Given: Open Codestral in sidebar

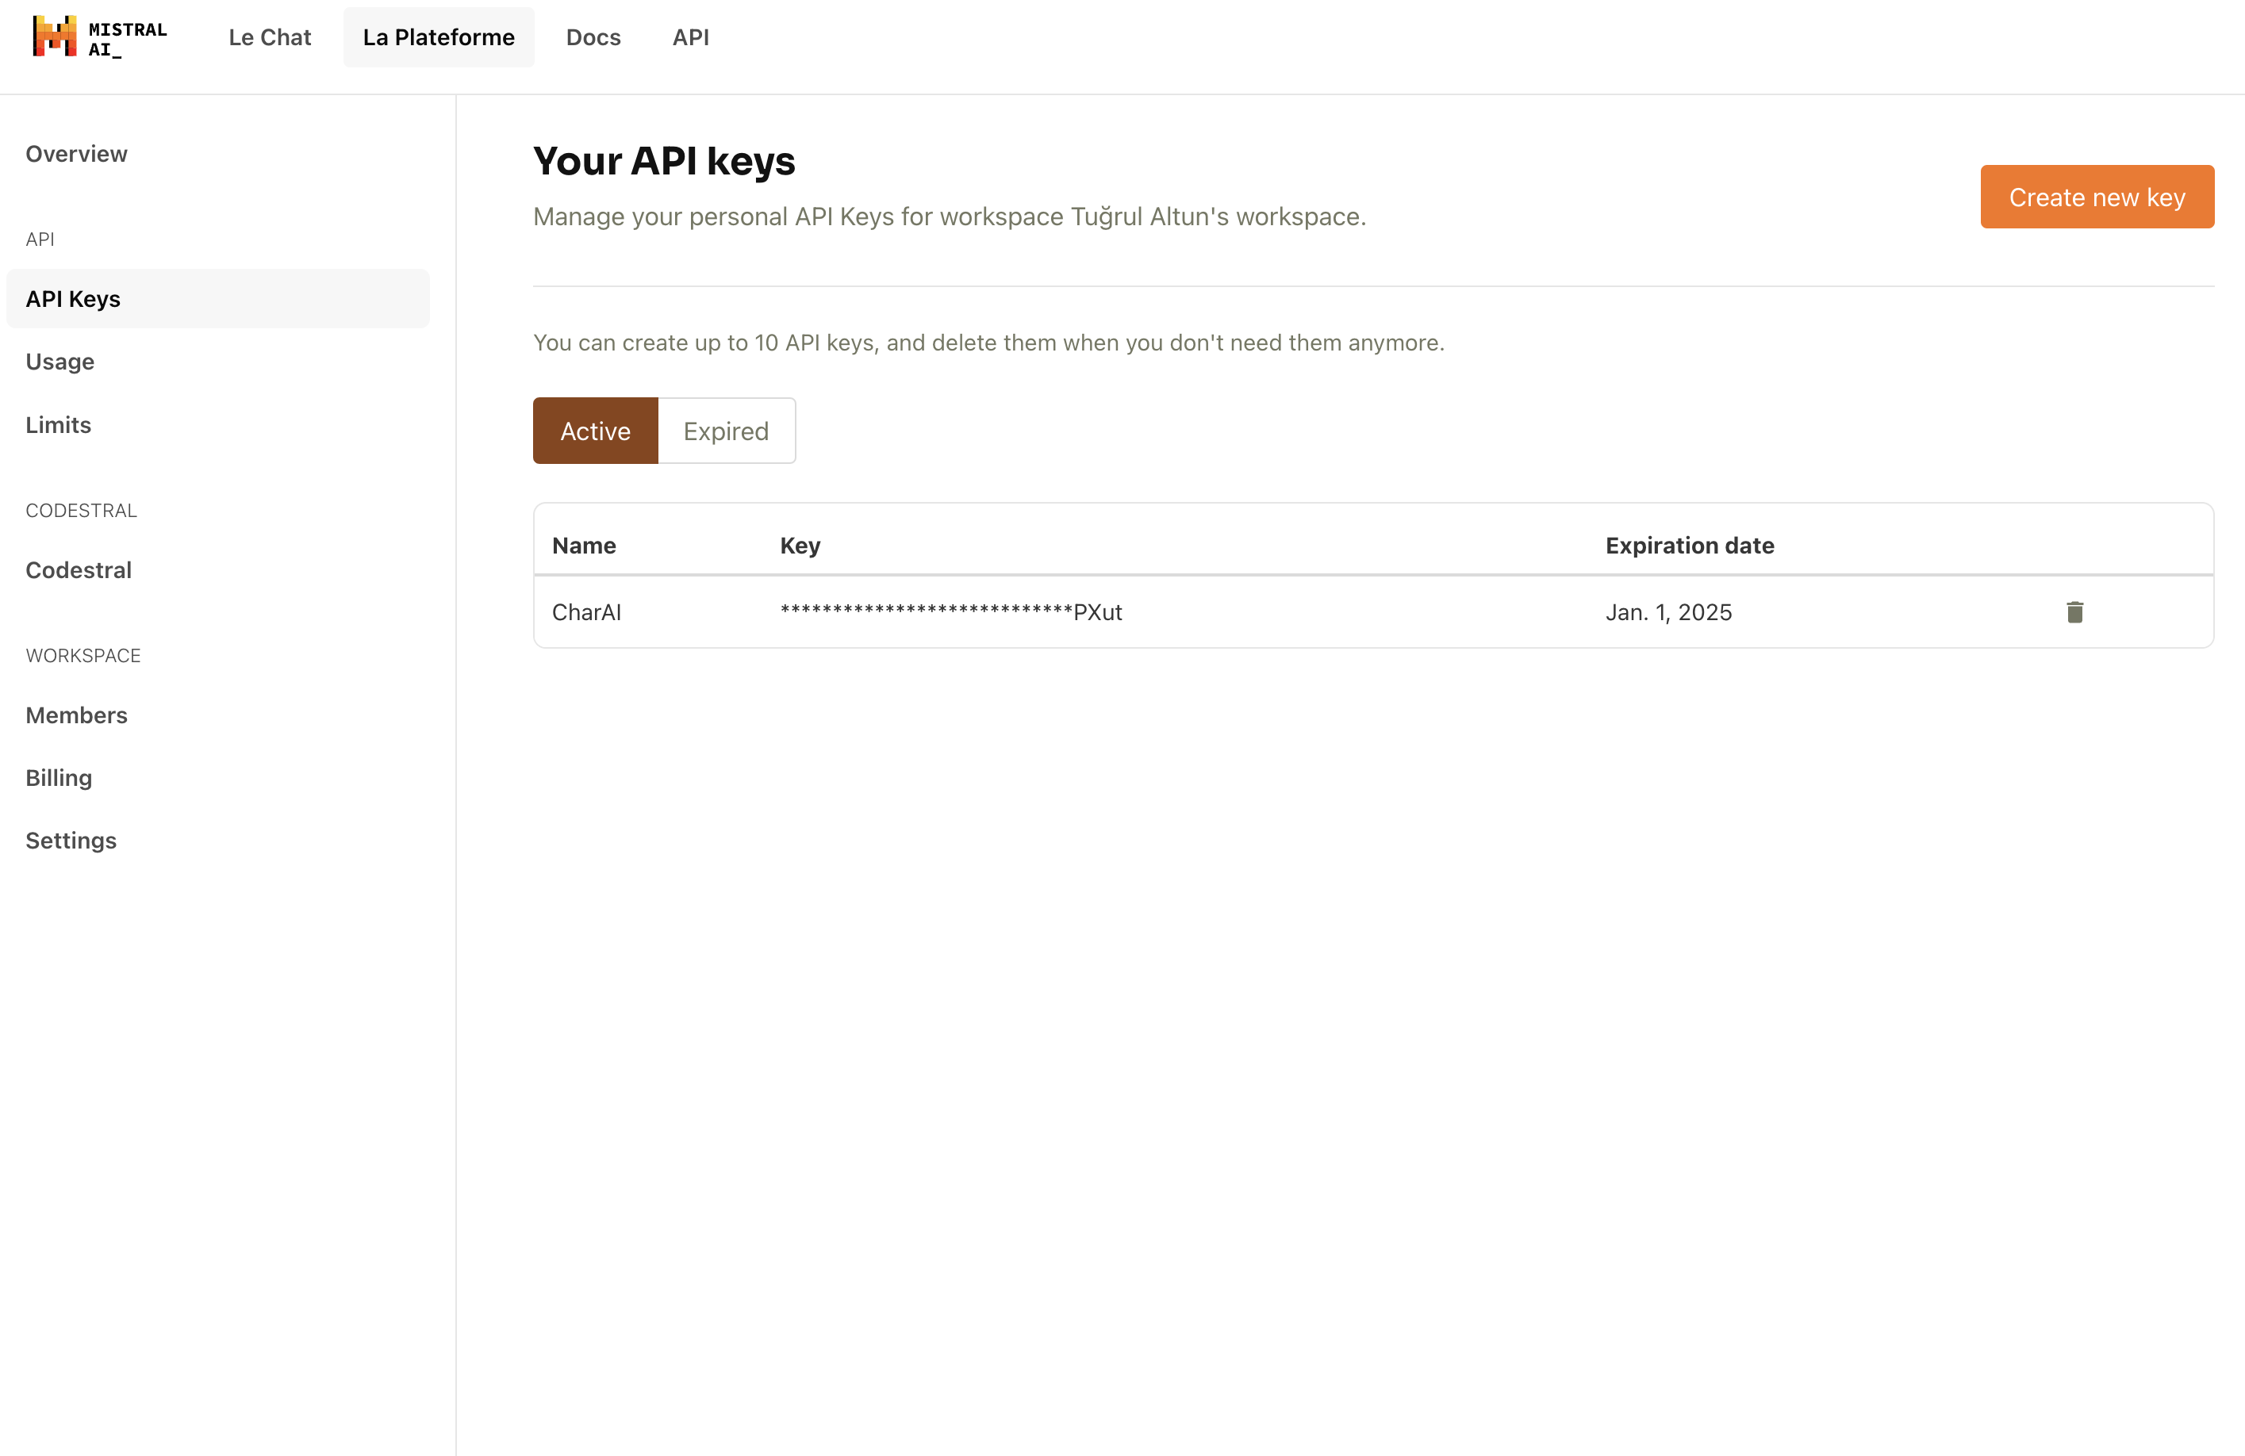Looking at the screenshot, I should pos(79,570).
